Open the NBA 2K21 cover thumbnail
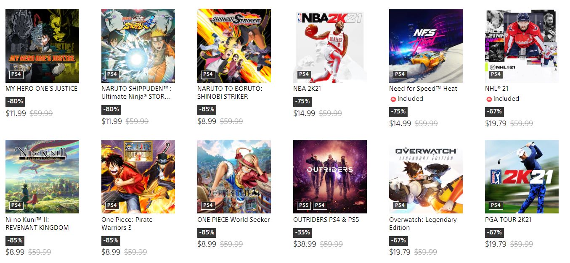This screenshot has width=570, height=263. pos(330,46)
